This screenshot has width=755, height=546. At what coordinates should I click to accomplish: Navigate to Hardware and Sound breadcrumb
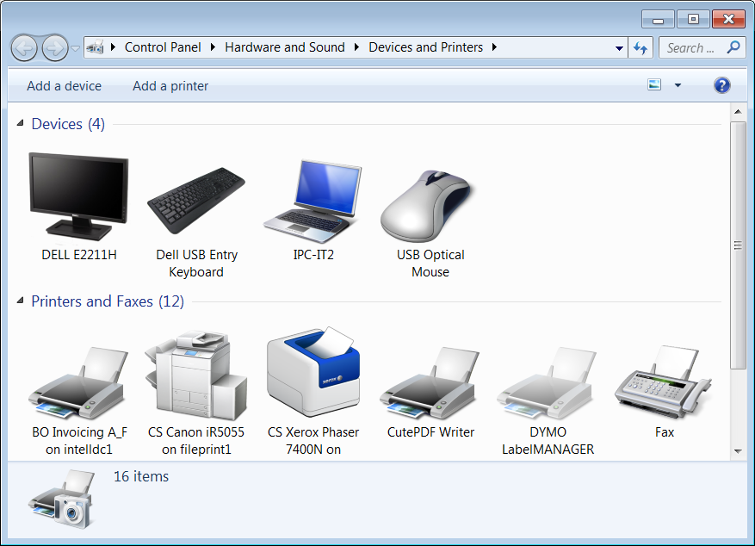(x=284, y=47)
